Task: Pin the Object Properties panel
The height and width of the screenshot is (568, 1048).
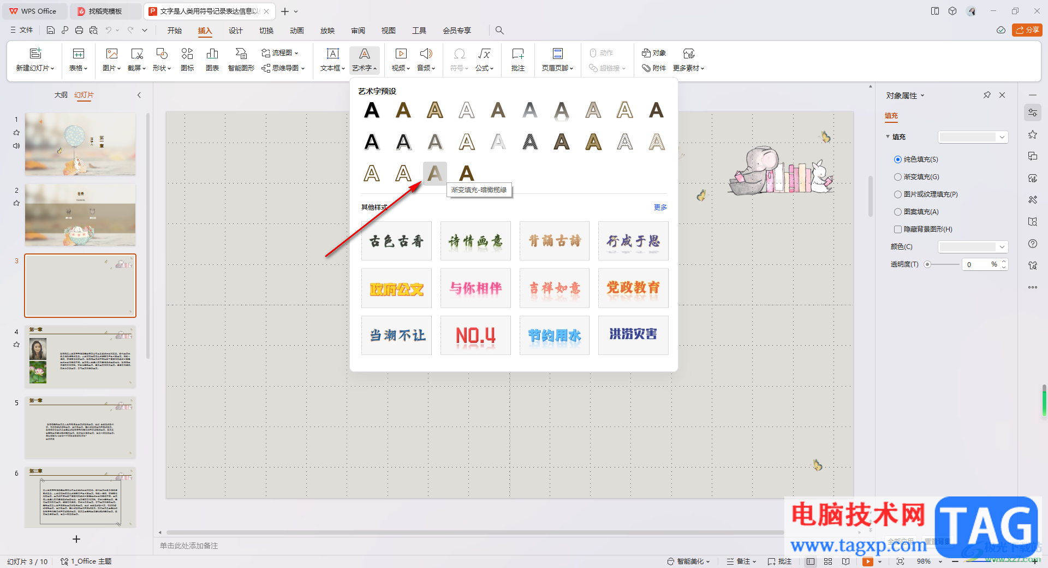Action: point(987,95)
